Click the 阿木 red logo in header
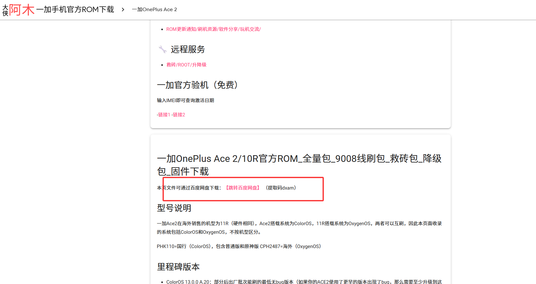 coord(21,10)
